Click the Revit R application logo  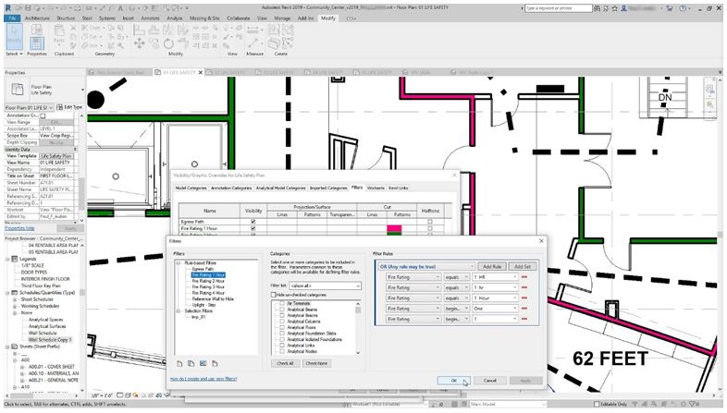coord(9,8)
